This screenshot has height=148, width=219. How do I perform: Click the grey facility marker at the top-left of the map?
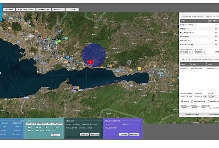point(20,17)
